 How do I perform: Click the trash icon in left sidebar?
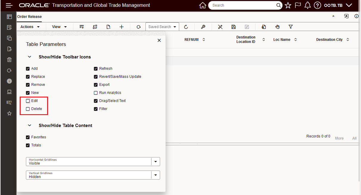pyautogui.click(x=9, y=60)
